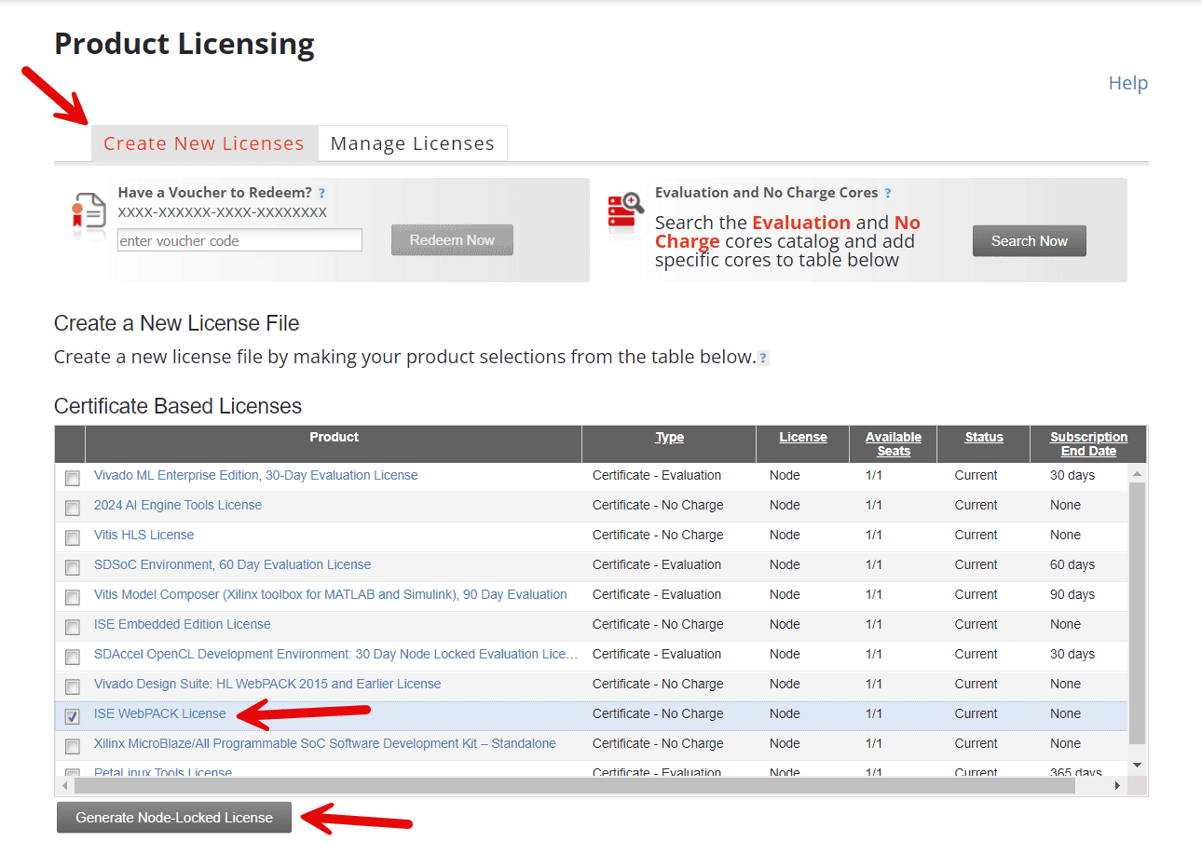
Task: Click the help icon next to "Evaluation and No Charge Cores"
Action: pos(886,193)
